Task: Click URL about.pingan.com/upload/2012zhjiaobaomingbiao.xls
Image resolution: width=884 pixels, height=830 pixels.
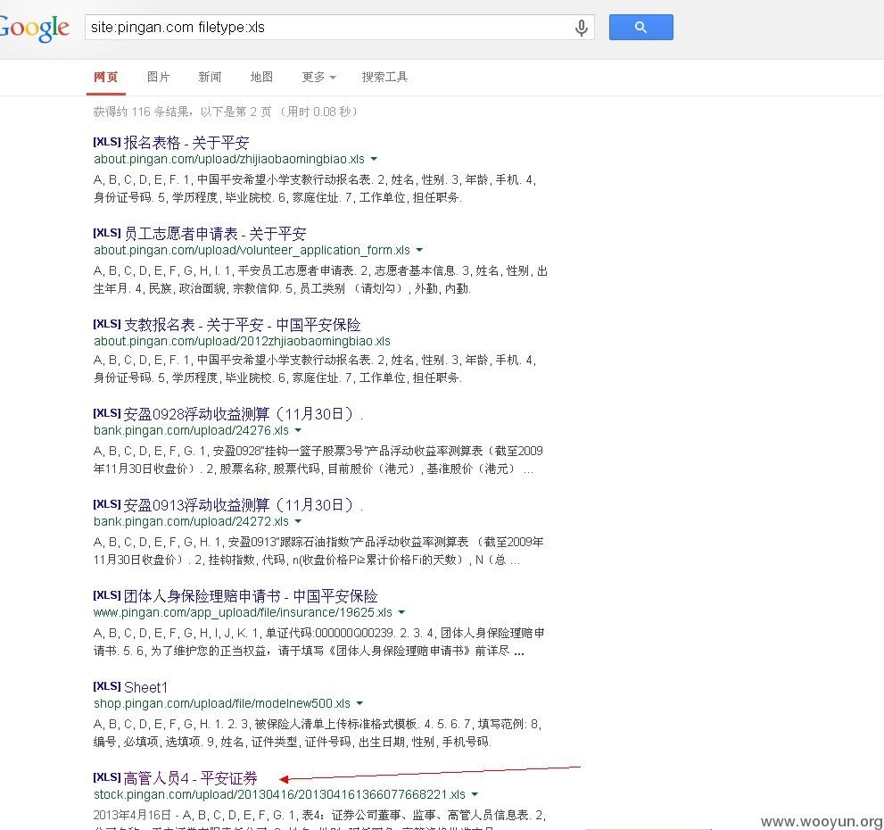Action: (242, 341)
